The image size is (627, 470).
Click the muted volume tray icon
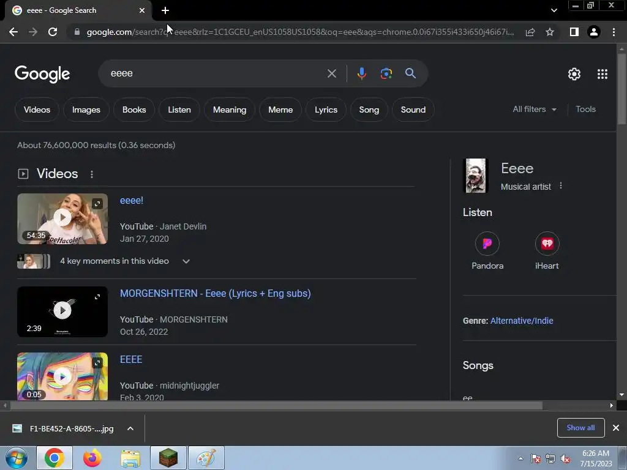(565, 459)
